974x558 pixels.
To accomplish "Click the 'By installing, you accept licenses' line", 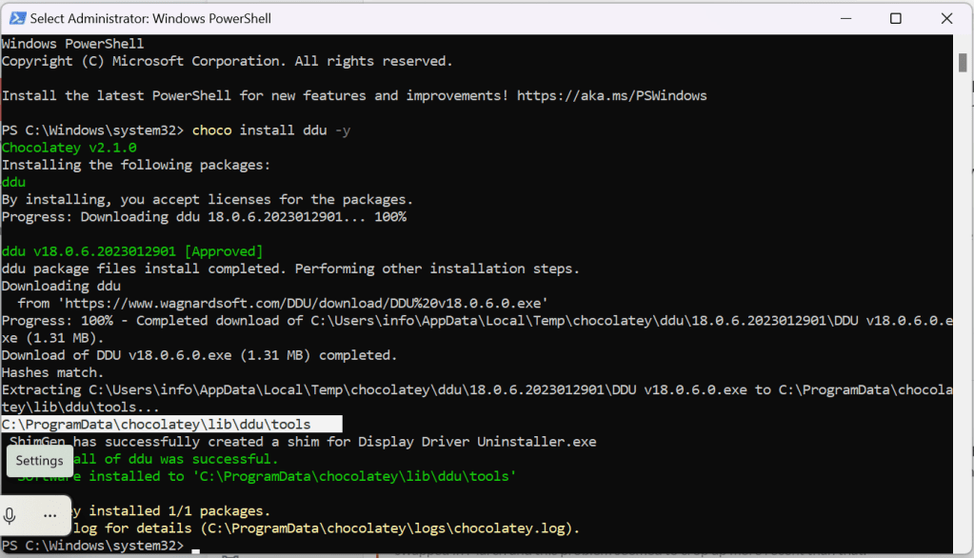I will point(207,199).
